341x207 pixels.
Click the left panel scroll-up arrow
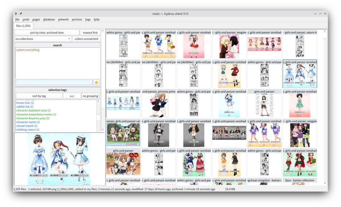[103, 31]
